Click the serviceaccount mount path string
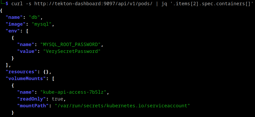The image size is (255, 117). (x=122, y=106)
